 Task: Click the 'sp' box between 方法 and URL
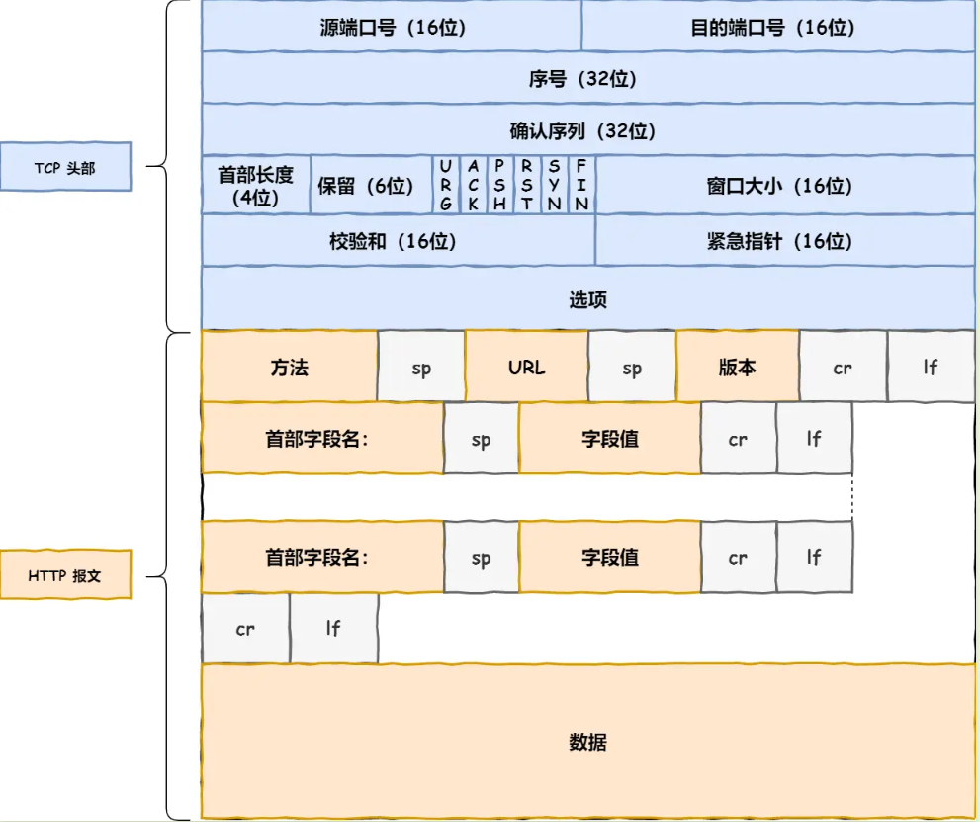(422, 367)
